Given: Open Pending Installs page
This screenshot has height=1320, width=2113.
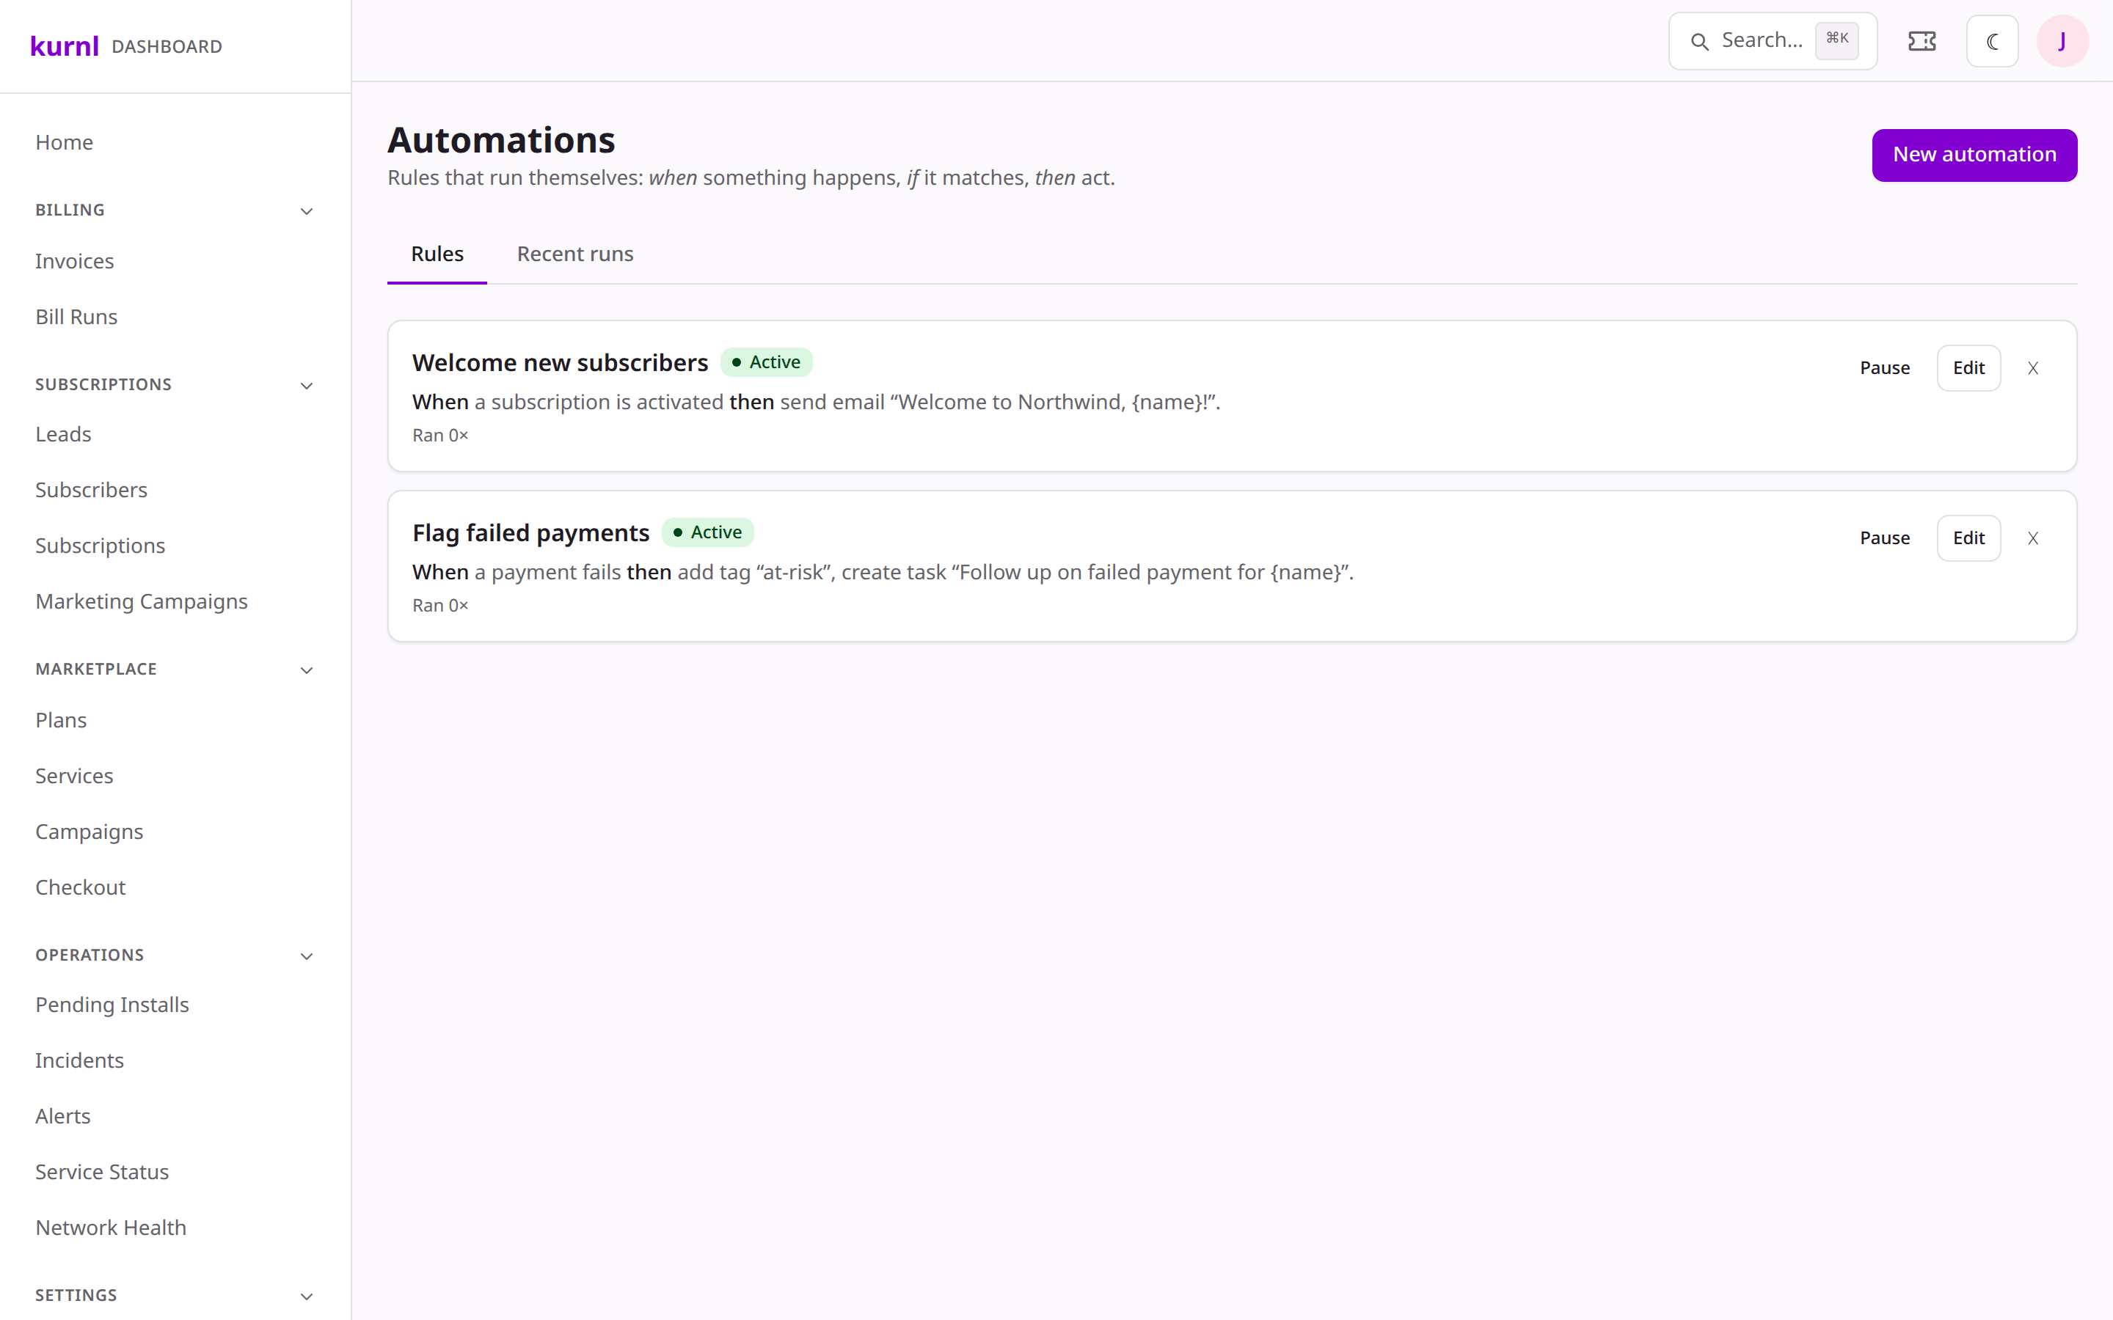Looking at the screenshot, I should [112, 1005].
